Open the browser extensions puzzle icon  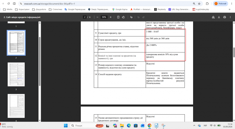[x=207, y=4]
